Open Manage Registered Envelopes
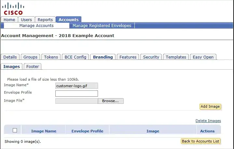The image size is (234, 149). (102, 25)
